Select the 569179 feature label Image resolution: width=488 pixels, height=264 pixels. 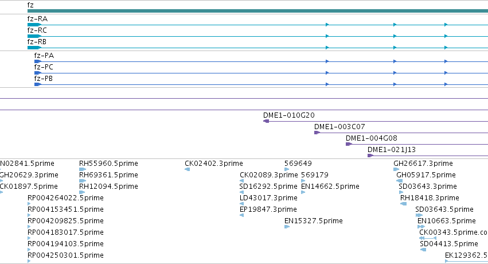[x=315, y=175]
